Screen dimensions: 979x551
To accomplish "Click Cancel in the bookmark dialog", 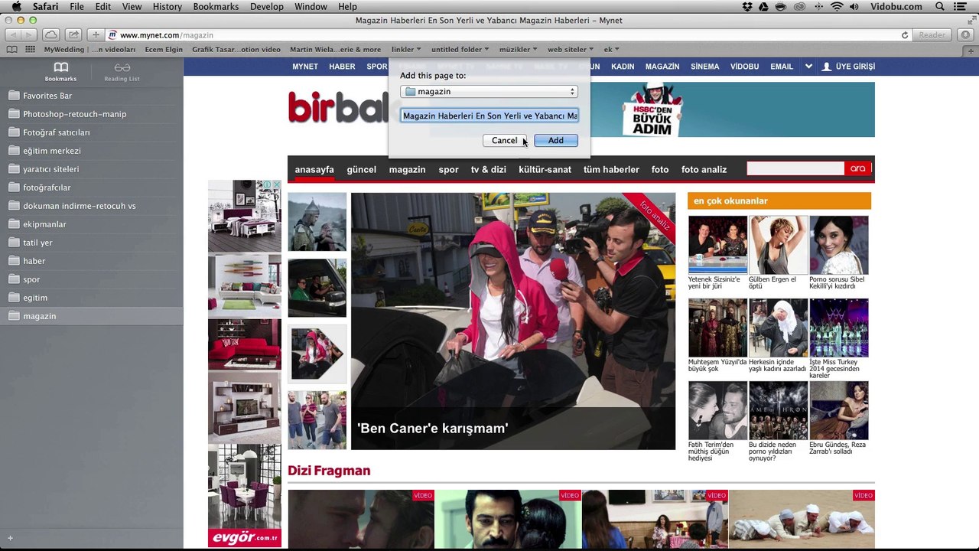I will (504, 141).
